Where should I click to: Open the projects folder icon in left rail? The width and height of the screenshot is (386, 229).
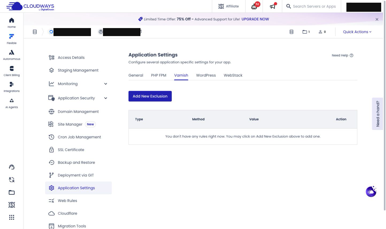[12, 192]
